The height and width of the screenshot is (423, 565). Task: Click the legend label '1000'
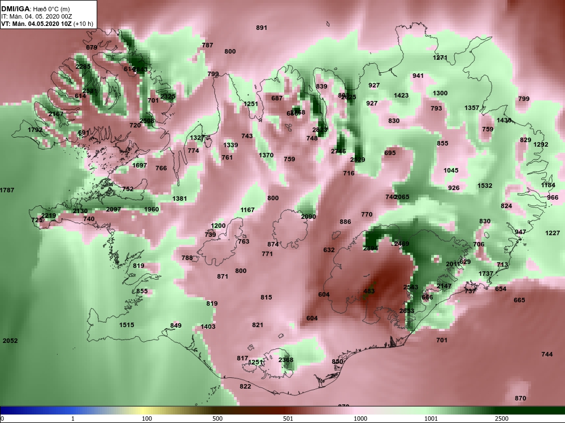click(x=360, y=418)
